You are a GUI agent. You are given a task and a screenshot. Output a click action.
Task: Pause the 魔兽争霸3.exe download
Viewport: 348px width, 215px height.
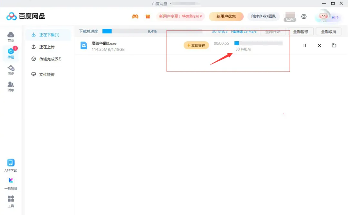click(x=305, y=45)
